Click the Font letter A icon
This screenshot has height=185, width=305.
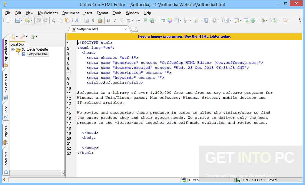coord(77,20)
